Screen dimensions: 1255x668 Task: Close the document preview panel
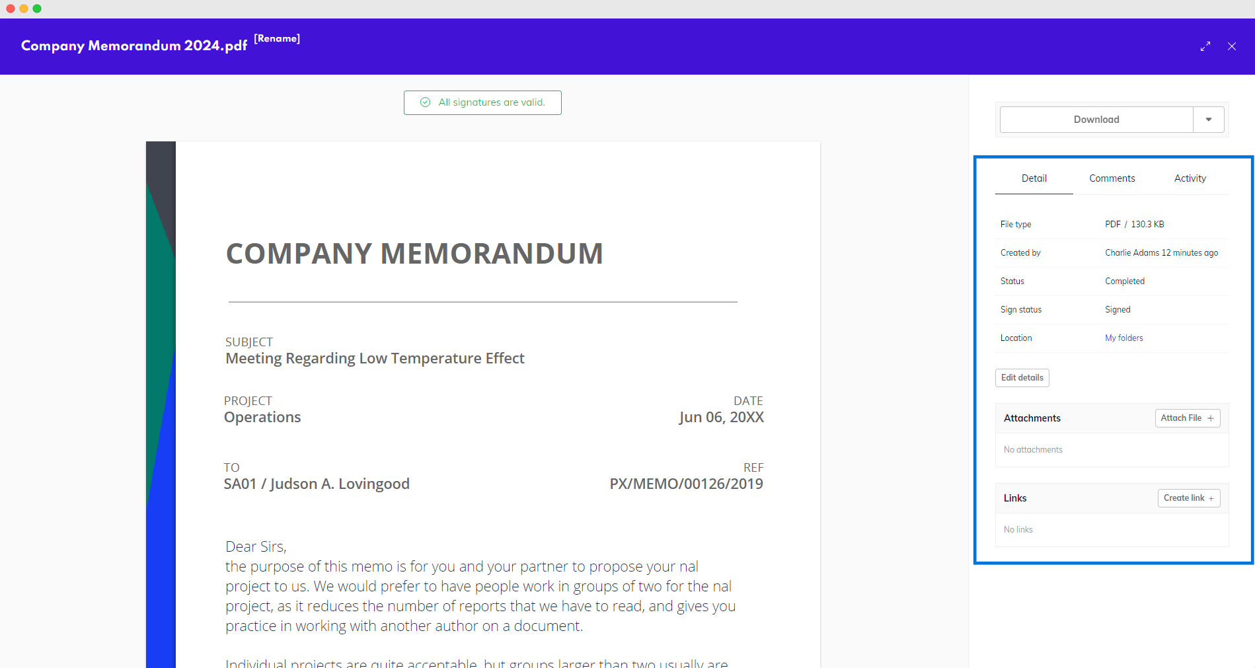click(x=1232, y=46)
